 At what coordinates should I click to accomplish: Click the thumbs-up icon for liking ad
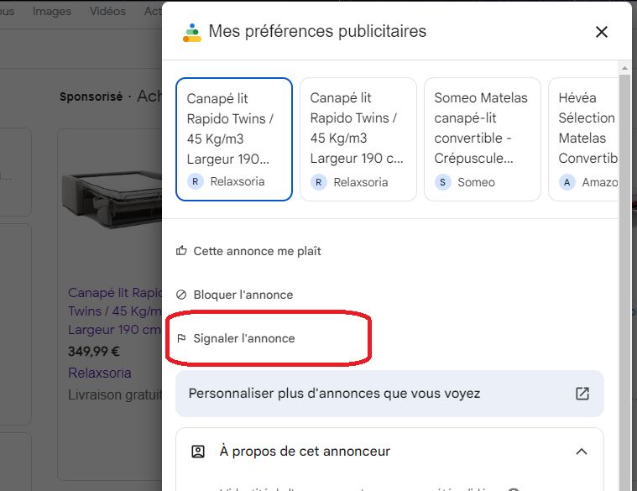(x=181, y=251)
